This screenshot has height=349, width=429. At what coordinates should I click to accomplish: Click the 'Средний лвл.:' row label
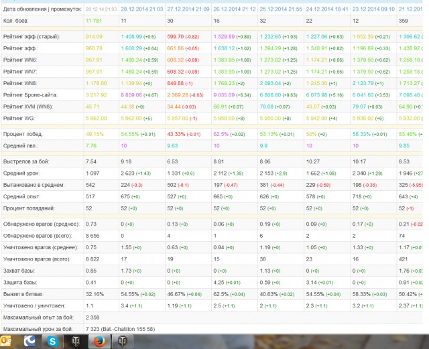point(21,146)
